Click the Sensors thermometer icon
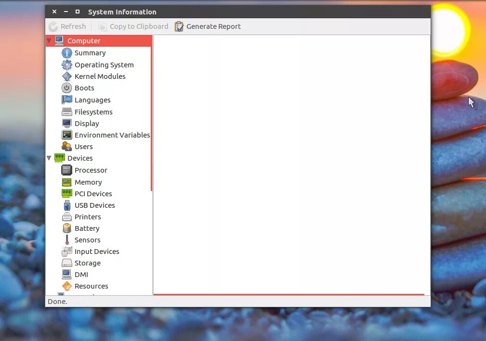The width and height of the screenshot is (486, 341). pyautogui.click(x=67, y=240)
